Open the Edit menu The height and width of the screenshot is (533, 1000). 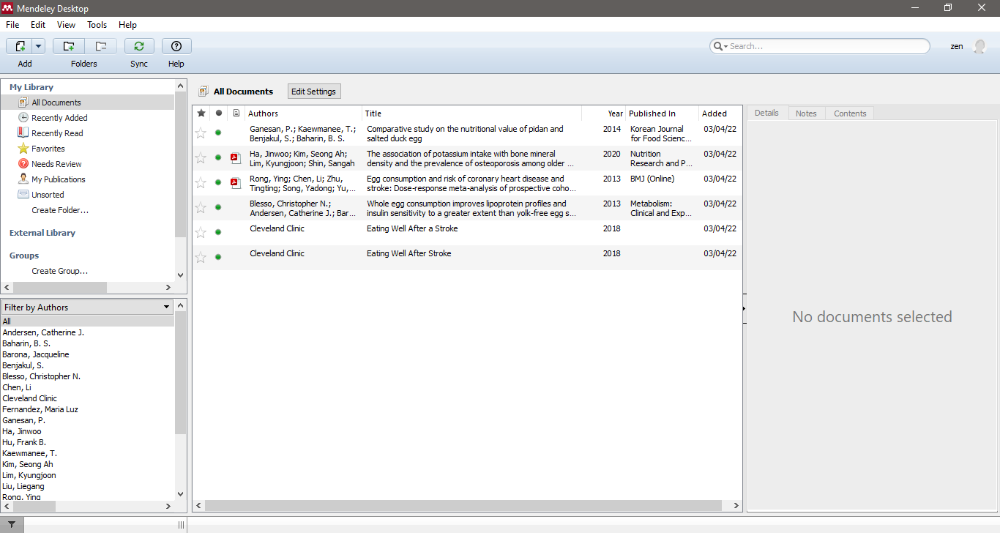(x=38, y=25)
